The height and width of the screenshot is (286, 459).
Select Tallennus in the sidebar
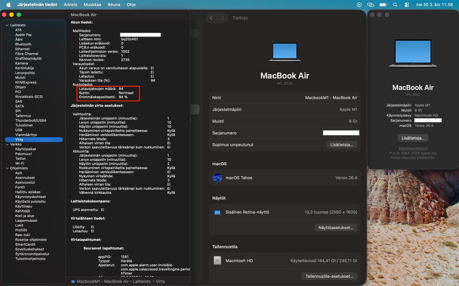click(23, 115)
